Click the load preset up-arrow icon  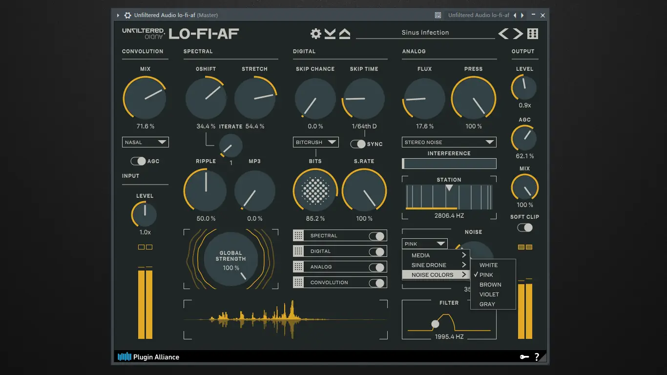coord(345,33)
